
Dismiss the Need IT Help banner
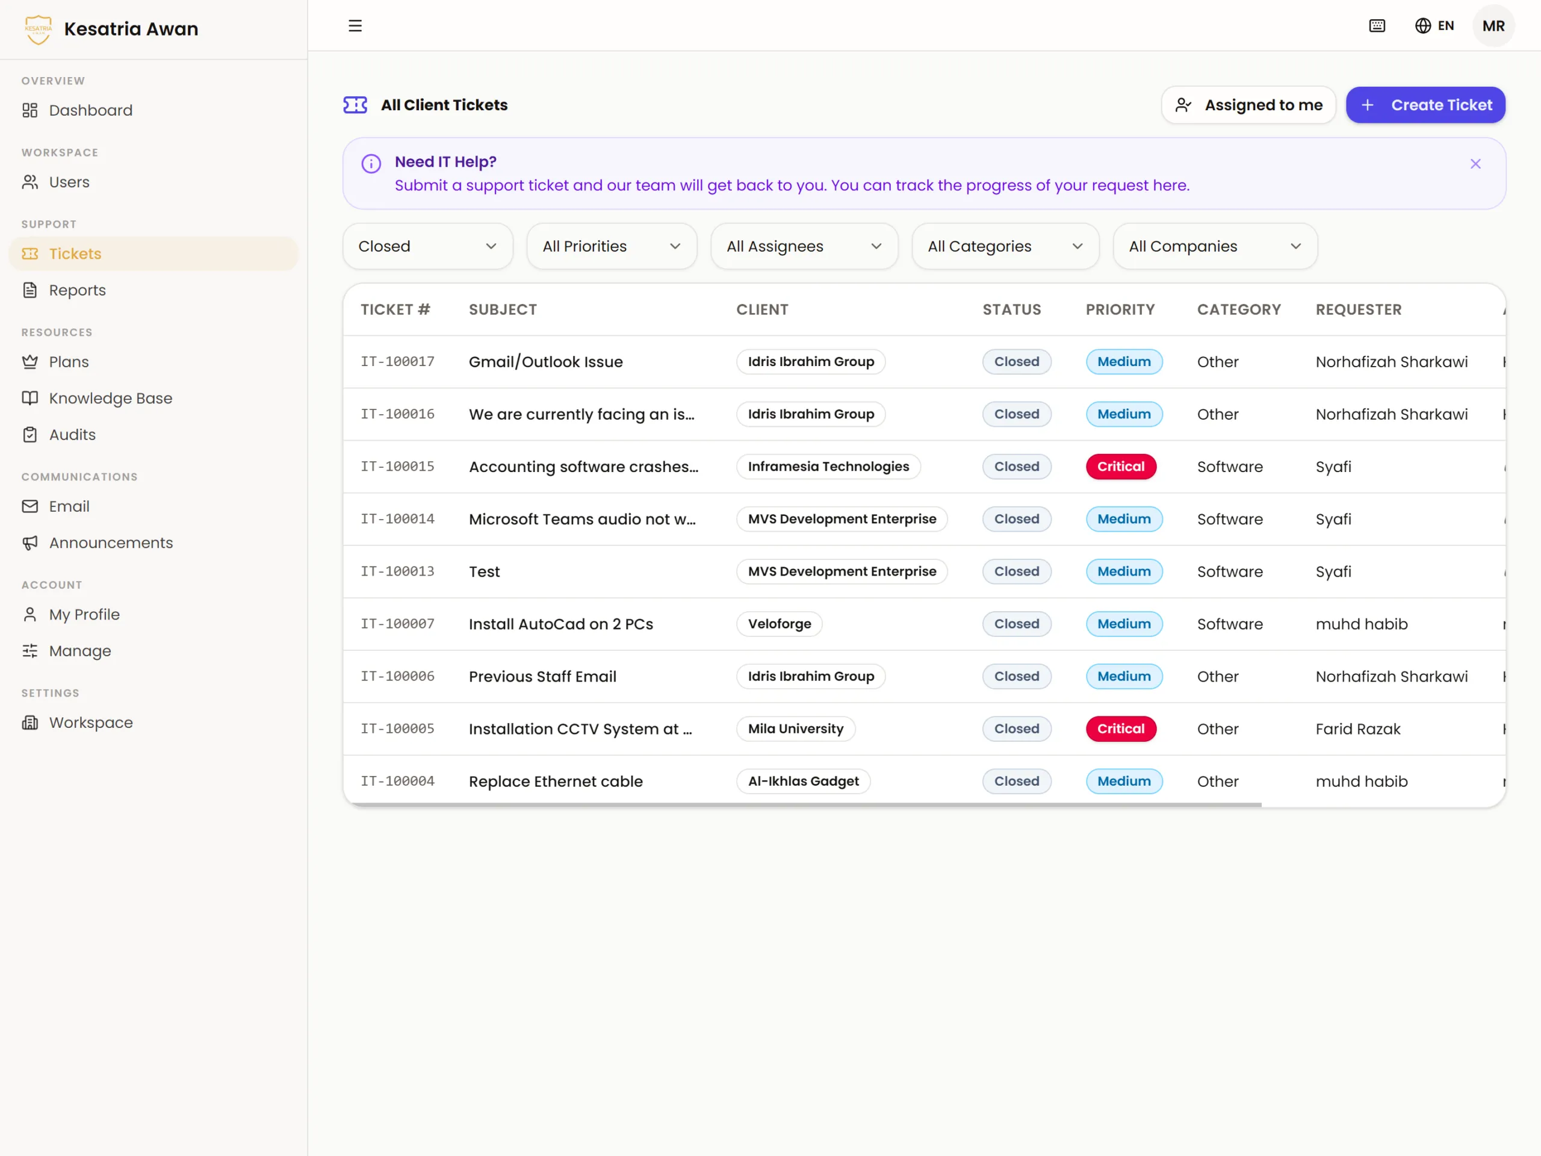click(x=1475, y=164)
